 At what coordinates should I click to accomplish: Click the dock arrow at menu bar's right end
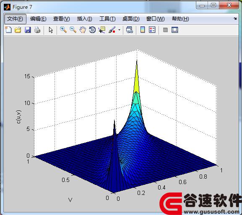click(x=235, y=19)
